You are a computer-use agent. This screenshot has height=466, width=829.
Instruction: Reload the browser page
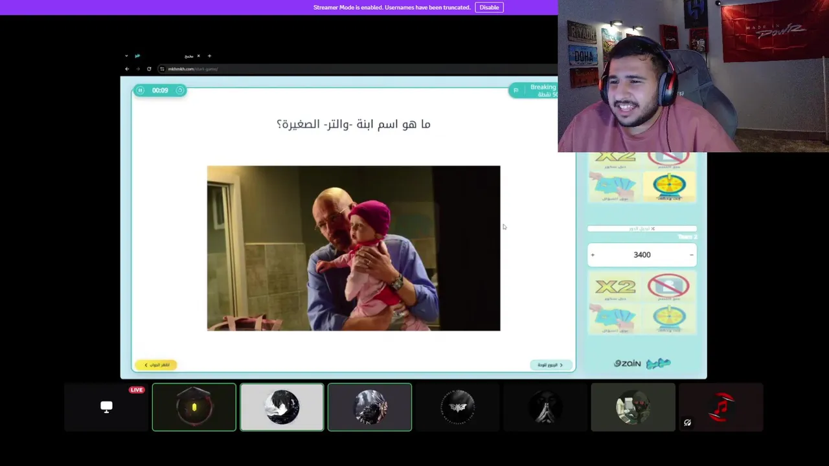[149, 69]
